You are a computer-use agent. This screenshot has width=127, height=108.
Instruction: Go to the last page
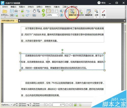pyautogui.click(x=71, y=105)
